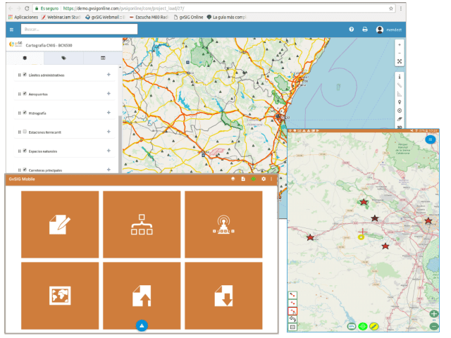The image size is (451, 338).
Task: Open the project structure tile
Action: click(x=142, y=224)
